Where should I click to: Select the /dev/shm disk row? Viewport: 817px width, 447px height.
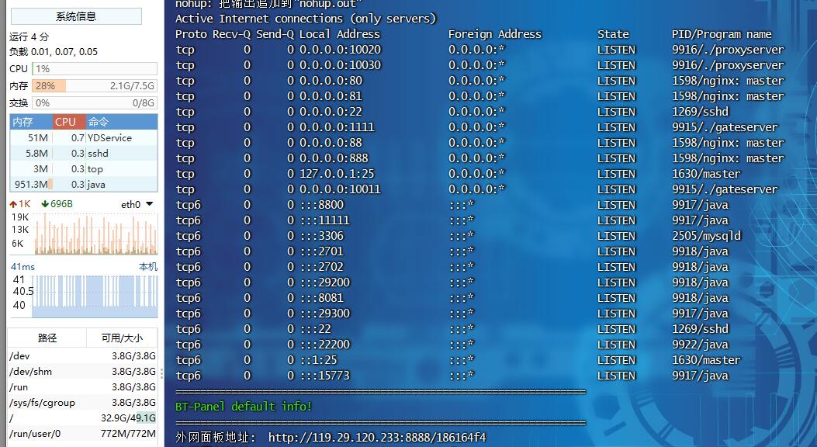[x=82, y=372]
